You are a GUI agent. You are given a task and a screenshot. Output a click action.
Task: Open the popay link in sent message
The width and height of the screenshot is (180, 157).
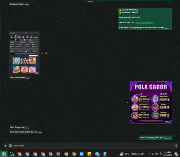pos(145,23)
